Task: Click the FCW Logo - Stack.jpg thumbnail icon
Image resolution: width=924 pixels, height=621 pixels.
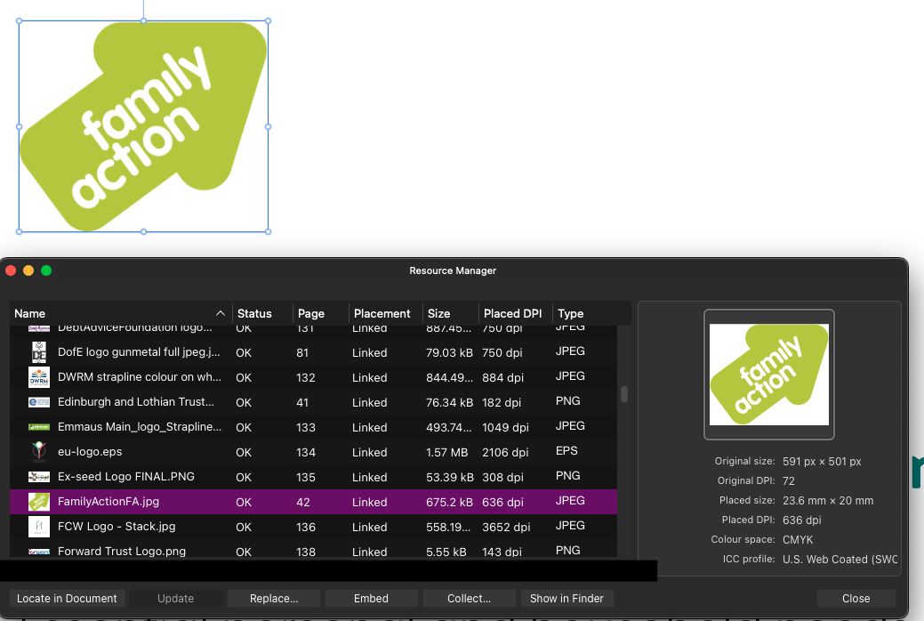Action: pos(39,527)
